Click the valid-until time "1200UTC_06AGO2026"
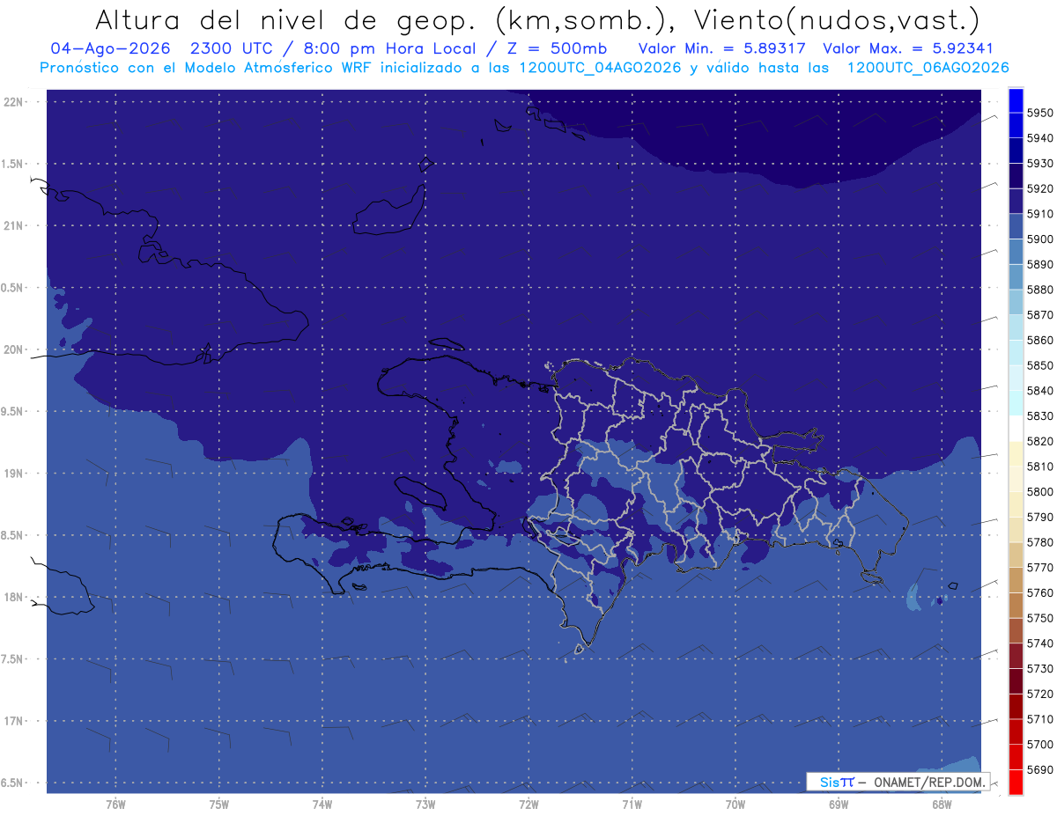The height and width of the screenshot is (816, 1057). click(x=928, y=67)
